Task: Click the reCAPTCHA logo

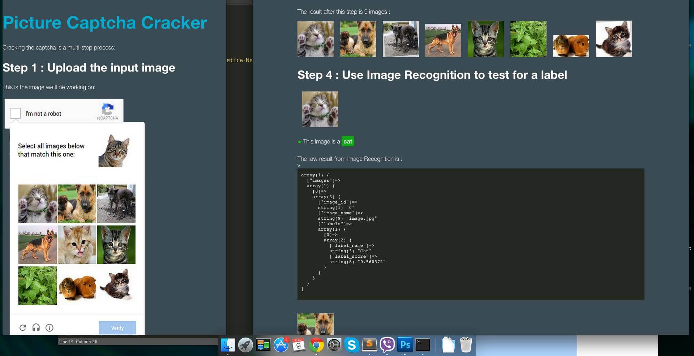Action: point(108,109)
